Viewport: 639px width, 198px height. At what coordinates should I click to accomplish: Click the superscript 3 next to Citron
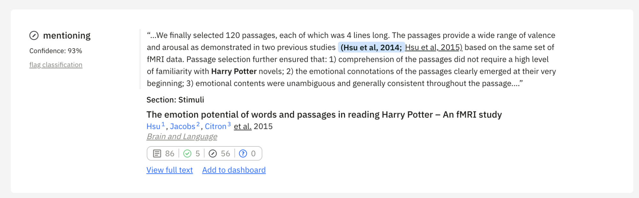(229, 124)
